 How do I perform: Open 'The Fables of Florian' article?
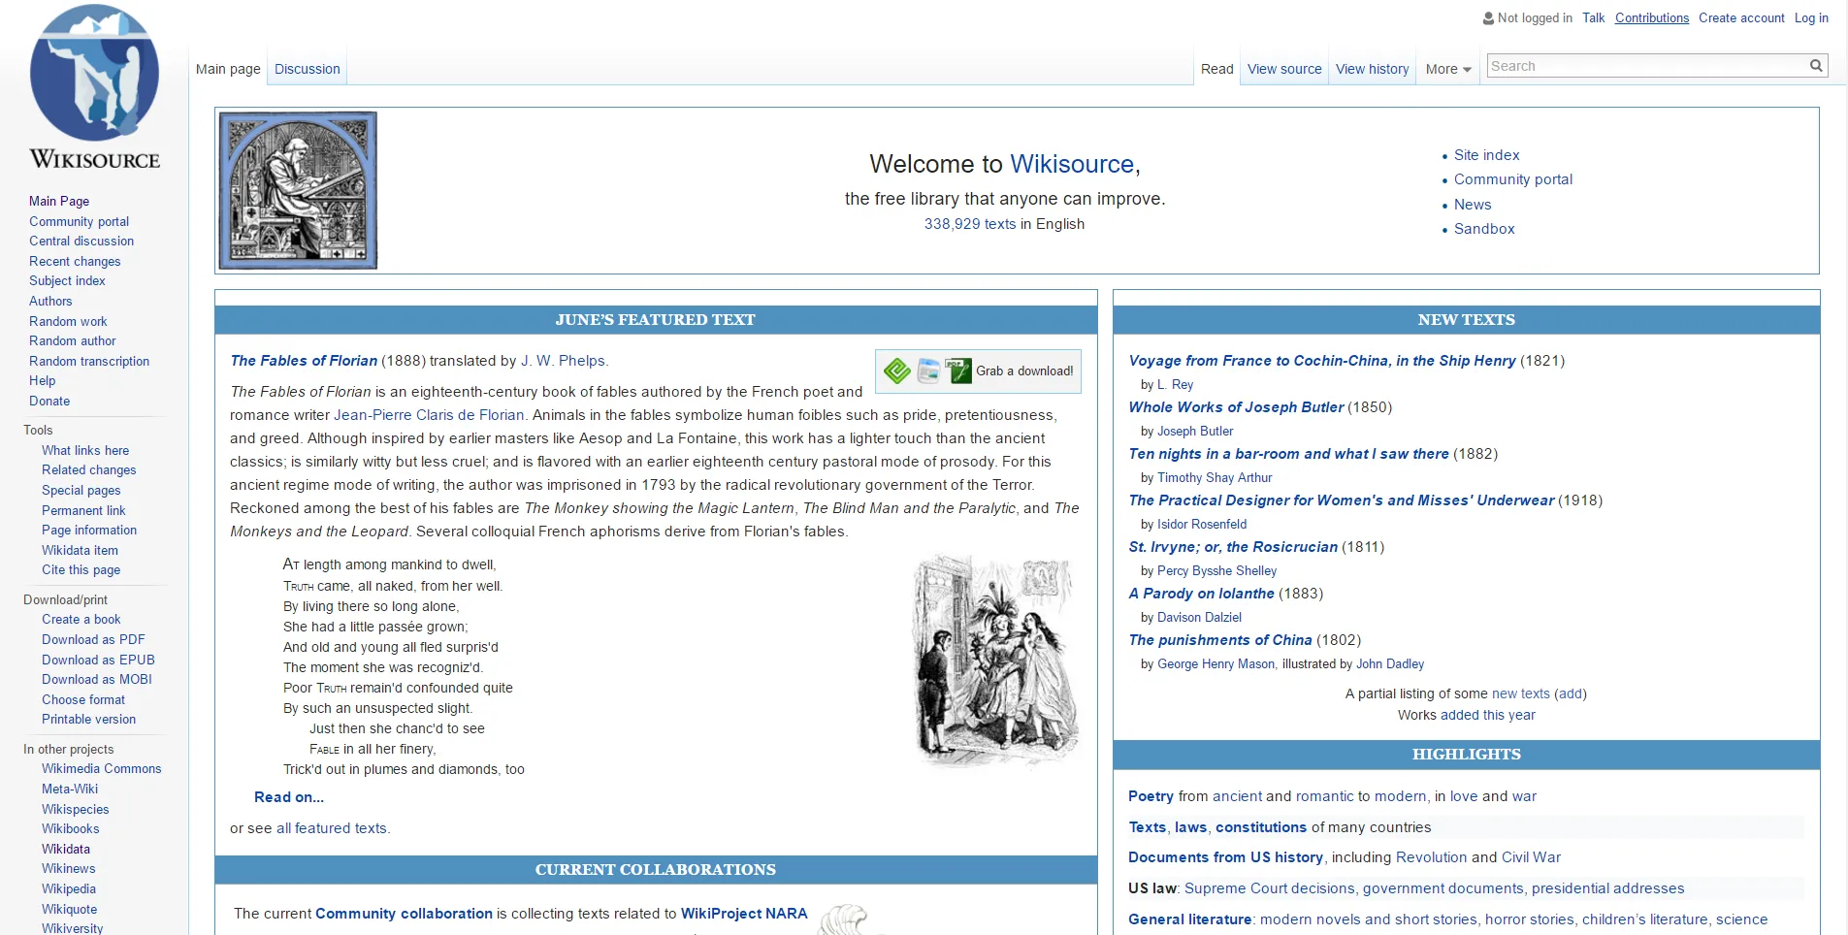(x=303, y=360)
